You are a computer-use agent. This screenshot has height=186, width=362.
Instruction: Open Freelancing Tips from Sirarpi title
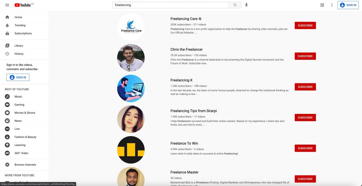click(x=194, y=111)
